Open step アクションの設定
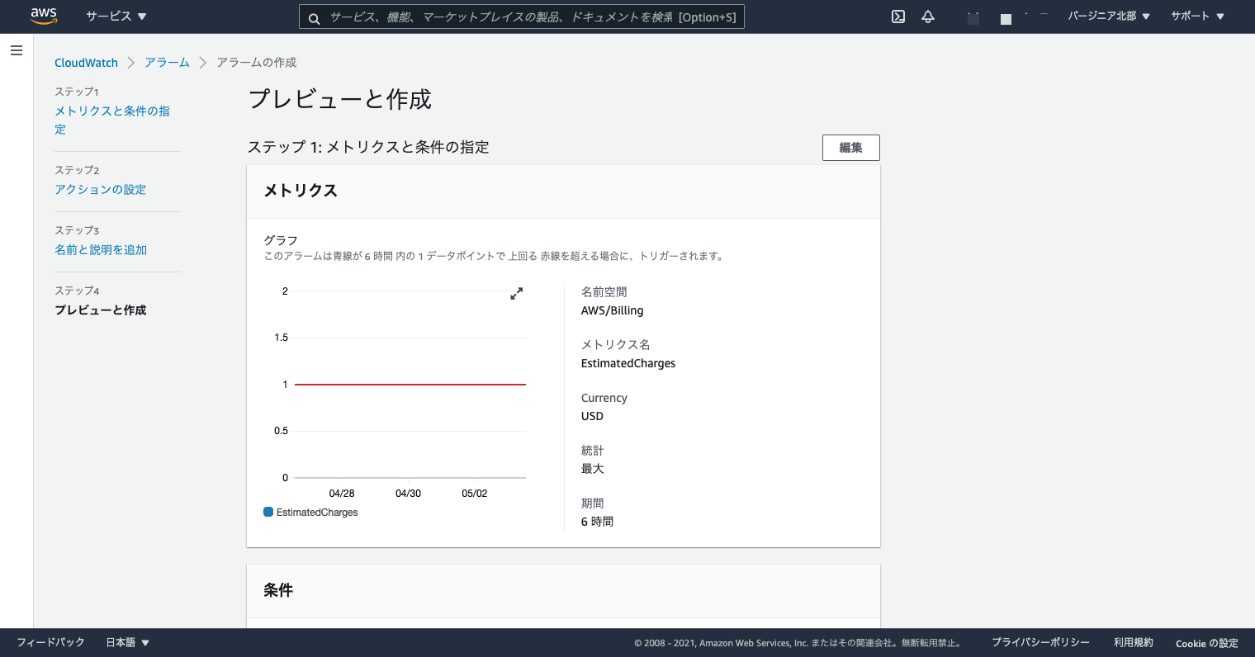 [x=100, y=190]
